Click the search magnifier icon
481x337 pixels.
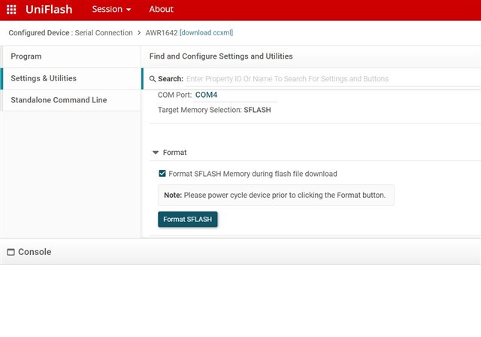point(153,79)
